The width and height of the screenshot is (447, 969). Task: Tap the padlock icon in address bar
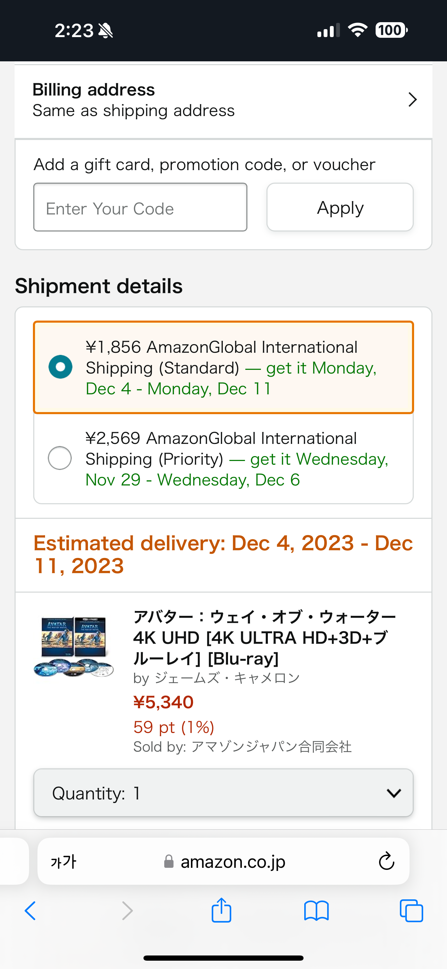pos(169,862)
